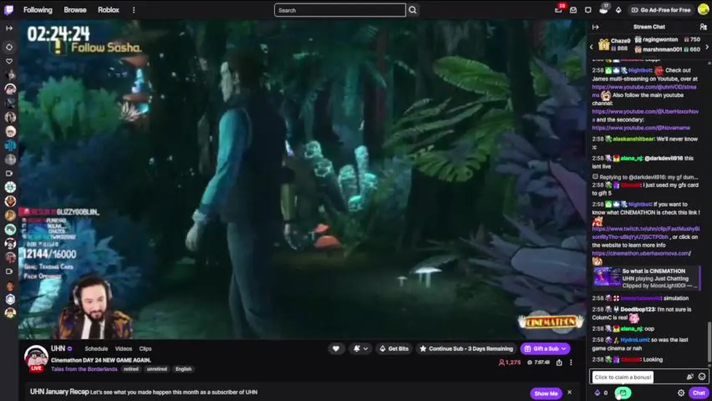Viewport: 712px width, 401px height.
Task: Open the youtube.com/@Novamama link in chat
Action: 641,128
